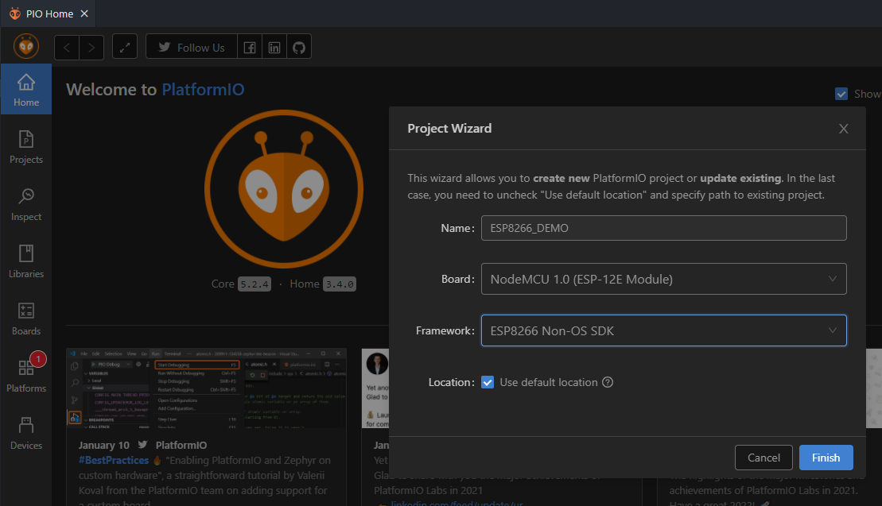The height and width of the screenshot is (506, 882).
Task: Open the Libraries sidebar item
Action: tap(26, 261)
